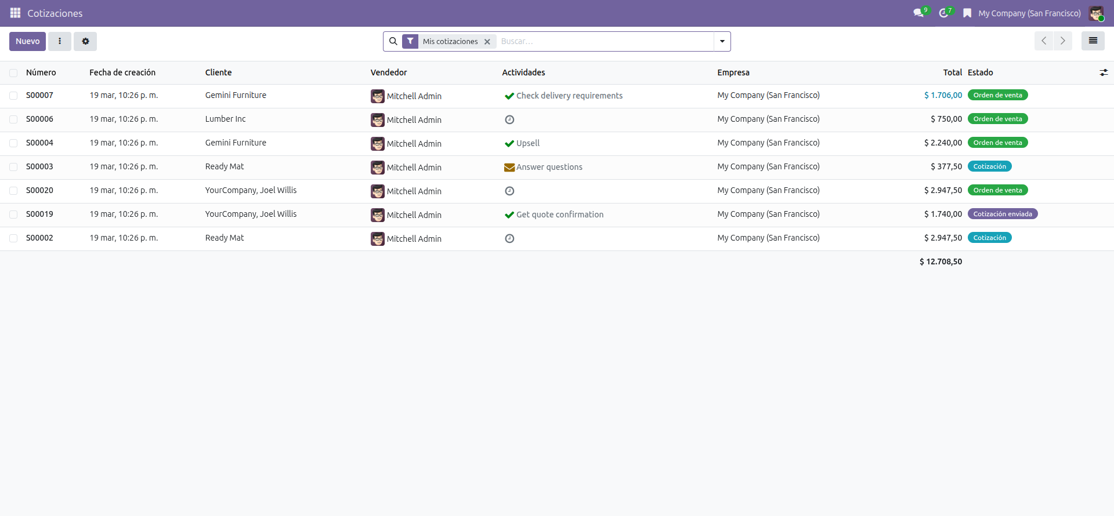Remove the Mis cotizaciones filter
The image size is (1114, 516).
click(487, 42)
